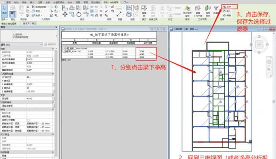The image size is (276, 159).
Task: Click the Start Level Offset value field
Action: click(x=39, y=59)
